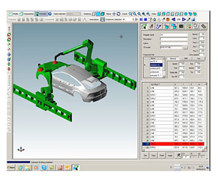
Task: Open the Component selection dropdown
Action: tap(128, 20)
